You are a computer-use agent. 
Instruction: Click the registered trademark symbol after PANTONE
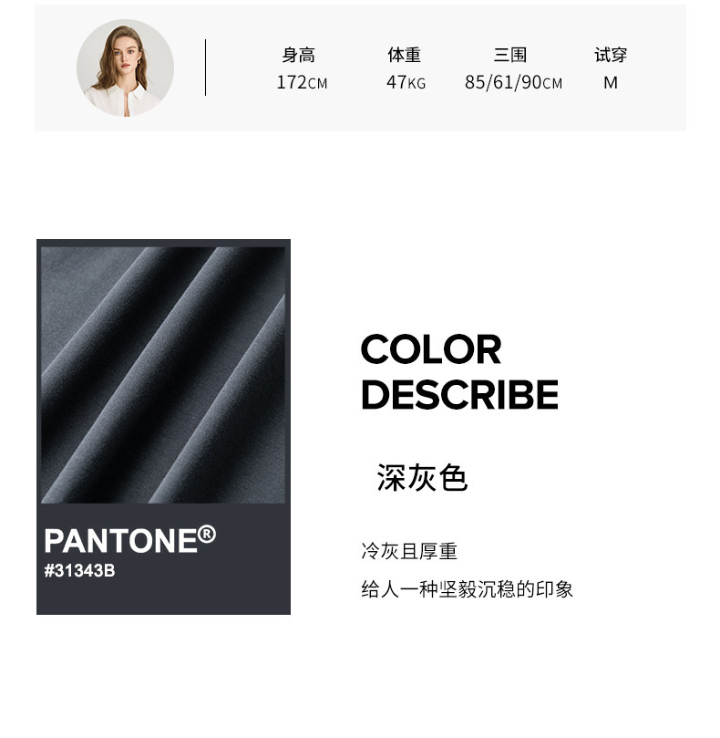pyautogui.click(x=207, y=535)
